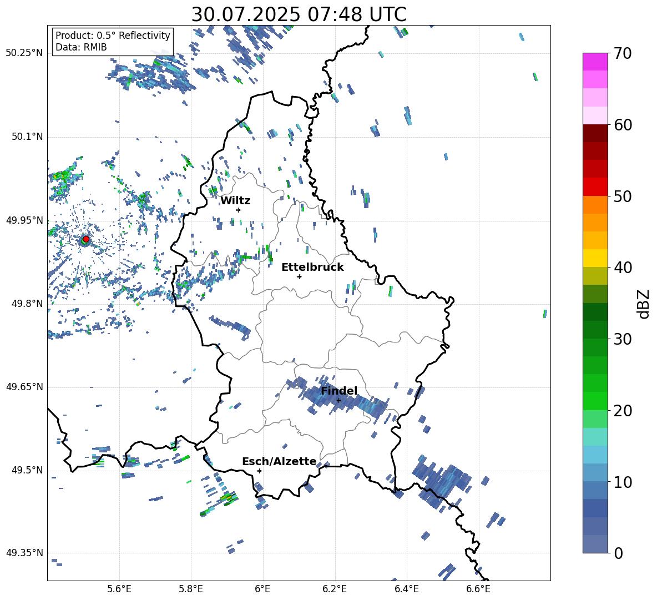
Task: Click the 5.6°E longitude label
Action: 119,589
